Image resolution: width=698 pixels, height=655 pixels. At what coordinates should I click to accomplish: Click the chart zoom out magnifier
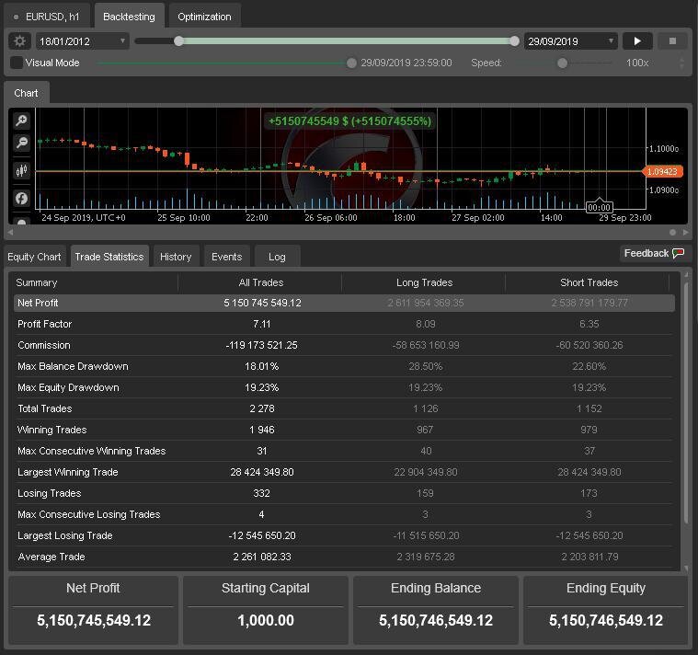point(21,143)
